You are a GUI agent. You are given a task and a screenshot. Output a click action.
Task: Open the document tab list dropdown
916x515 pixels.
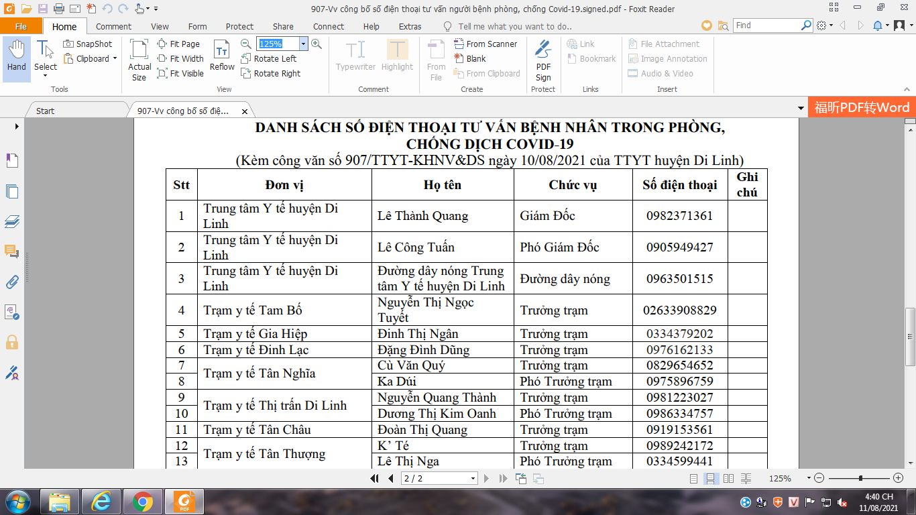[x=801, y=109]
